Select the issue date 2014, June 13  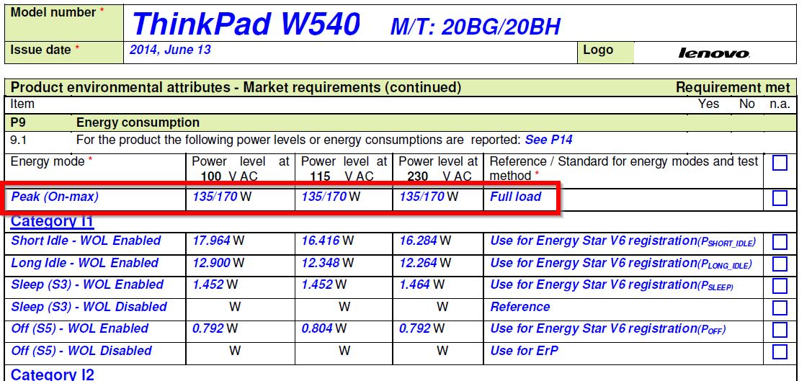[x=170, y=50]
